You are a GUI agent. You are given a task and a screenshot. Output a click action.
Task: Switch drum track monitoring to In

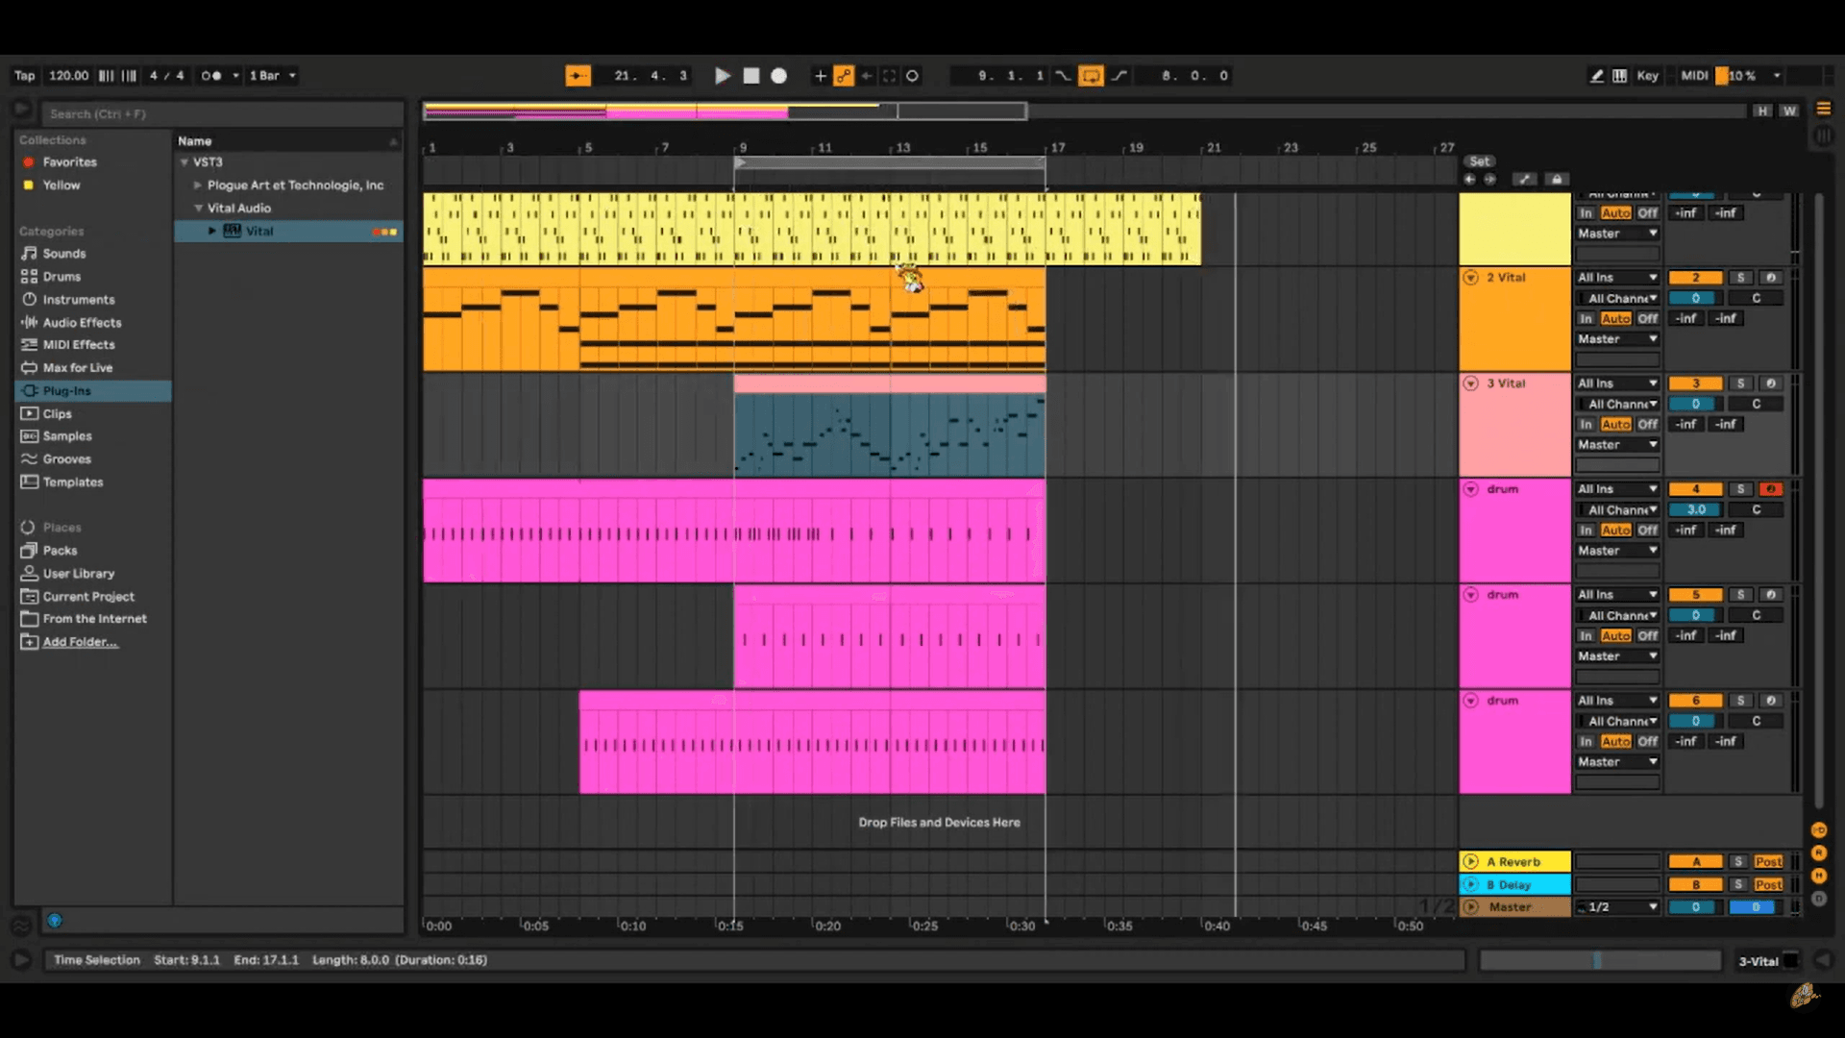(1587, 530)
